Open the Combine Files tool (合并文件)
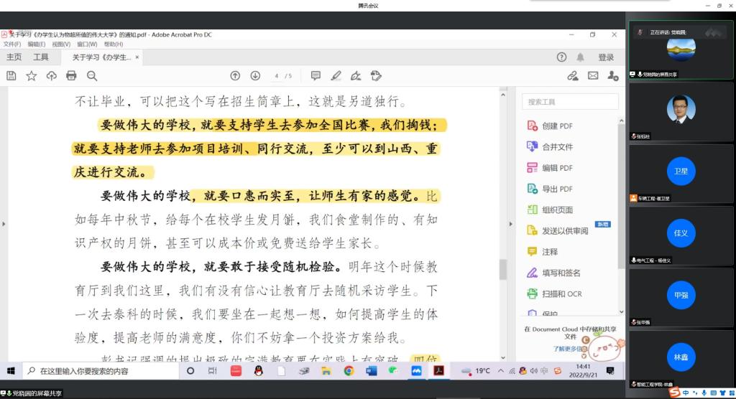Viewport: 736px width, 399px height. (x=550, y=146)
